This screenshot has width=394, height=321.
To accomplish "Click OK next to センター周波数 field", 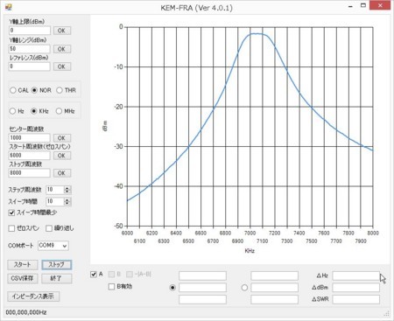I will point(61,138).
